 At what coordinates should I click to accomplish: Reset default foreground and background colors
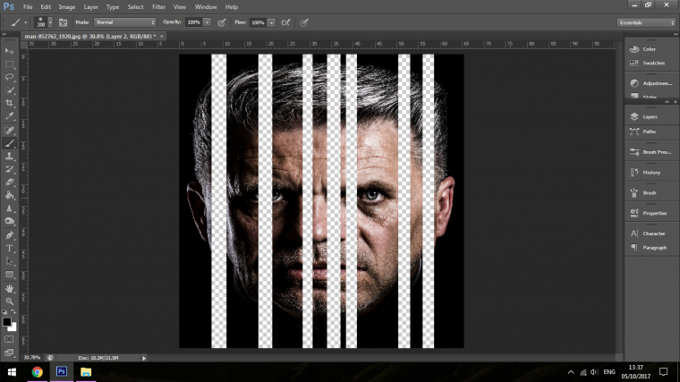tap(4, 311)
